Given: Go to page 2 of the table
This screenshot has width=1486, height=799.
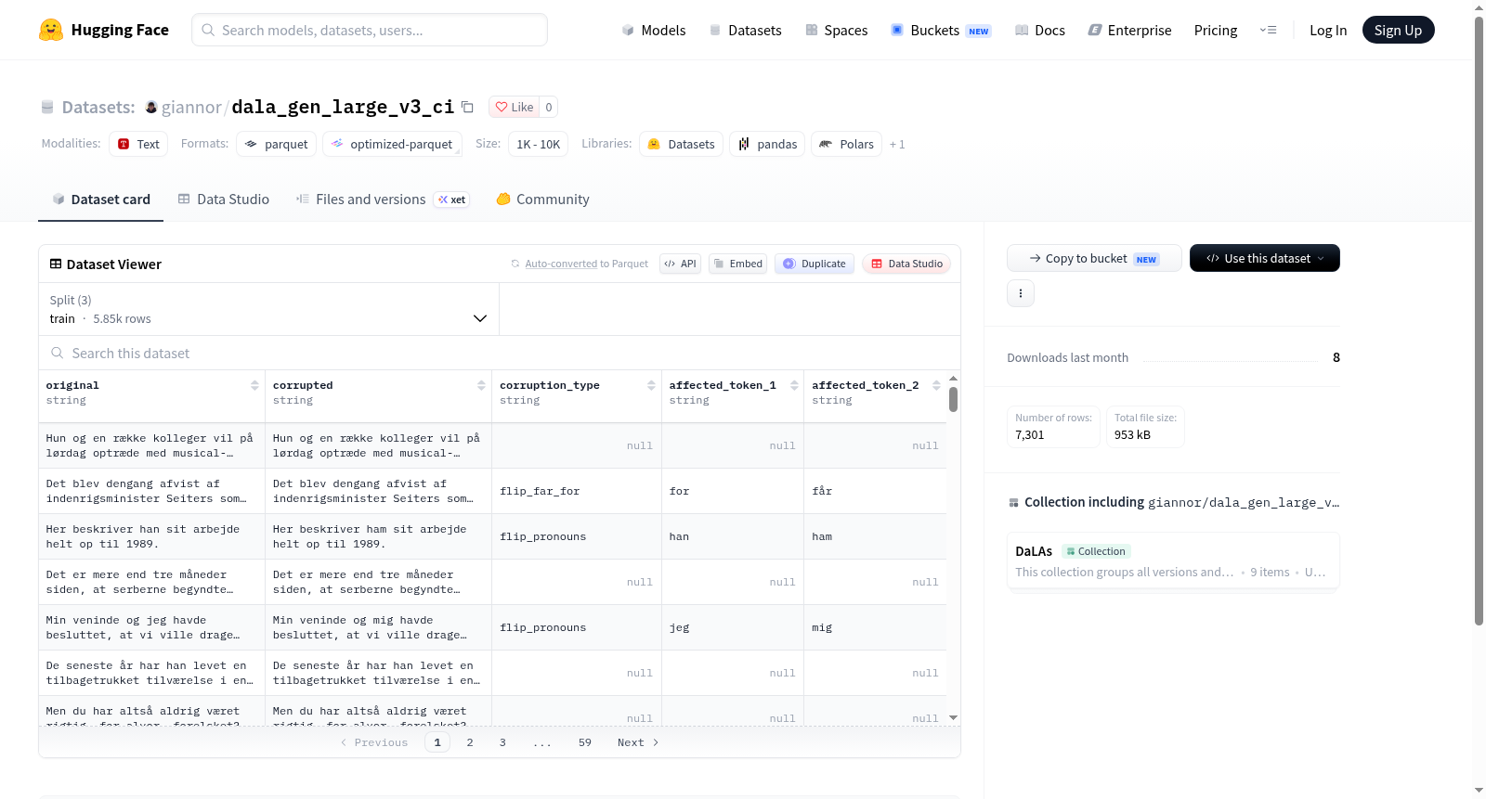Looking at the screenshot, I should tap(470, 742).
